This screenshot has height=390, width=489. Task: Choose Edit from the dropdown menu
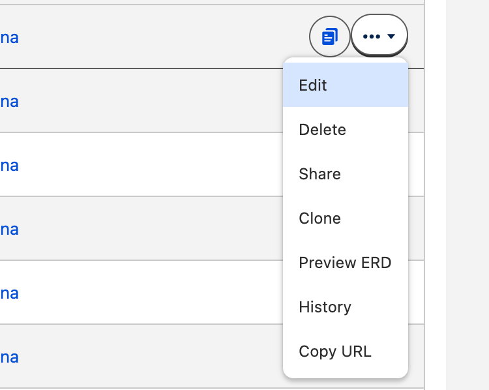coord(346,85)
